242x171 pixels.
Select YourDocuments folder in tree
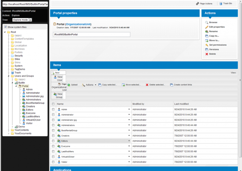point(23,133)
